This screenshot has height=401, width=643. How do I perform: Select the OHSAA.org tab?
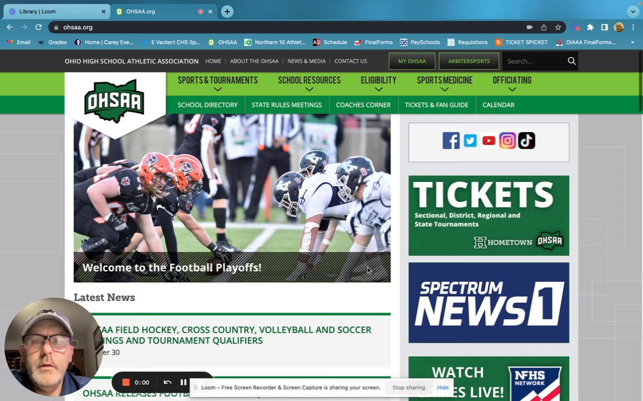(163, 12)
